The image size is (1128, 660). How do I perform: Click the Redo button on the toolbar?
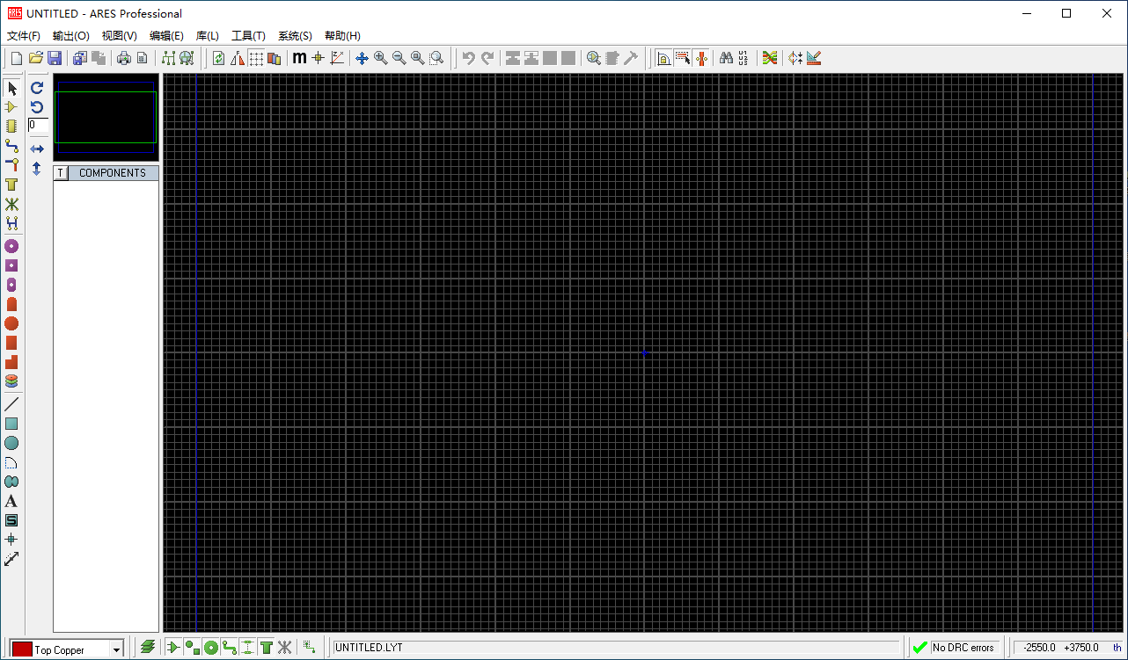(486, 58)
